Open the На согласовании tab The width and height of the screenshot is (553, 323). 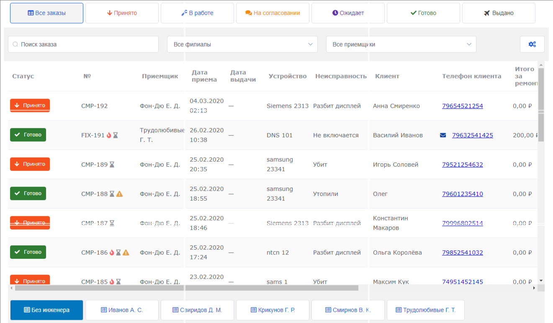[x=273, y=13]
